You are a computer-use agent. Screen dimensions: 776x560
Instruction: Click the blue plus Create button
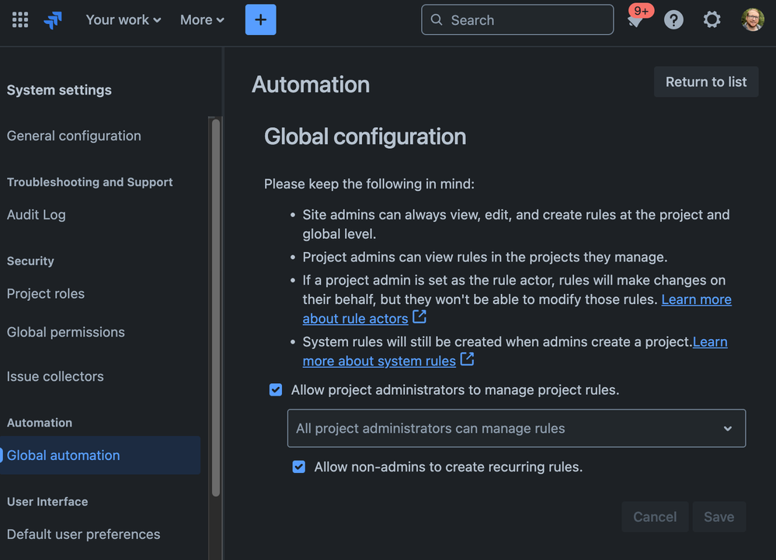(x=260, y=19)
